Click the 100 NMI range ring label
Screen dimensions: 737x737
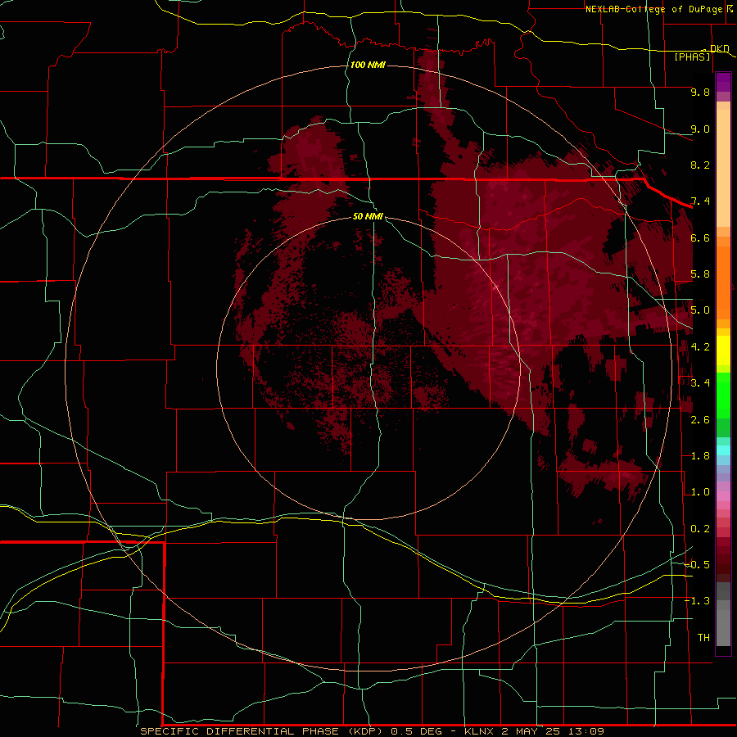[x=368, y=65]
